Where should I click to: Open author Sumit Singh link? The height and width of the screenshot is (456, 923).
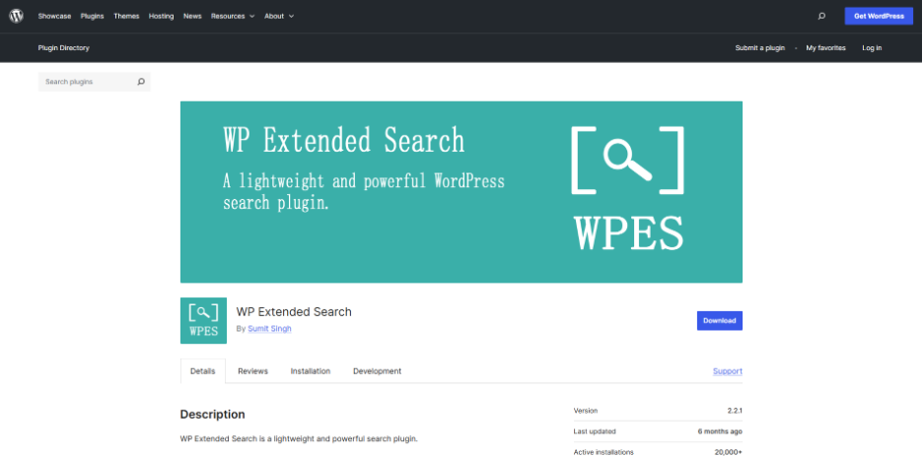[269, 329]
